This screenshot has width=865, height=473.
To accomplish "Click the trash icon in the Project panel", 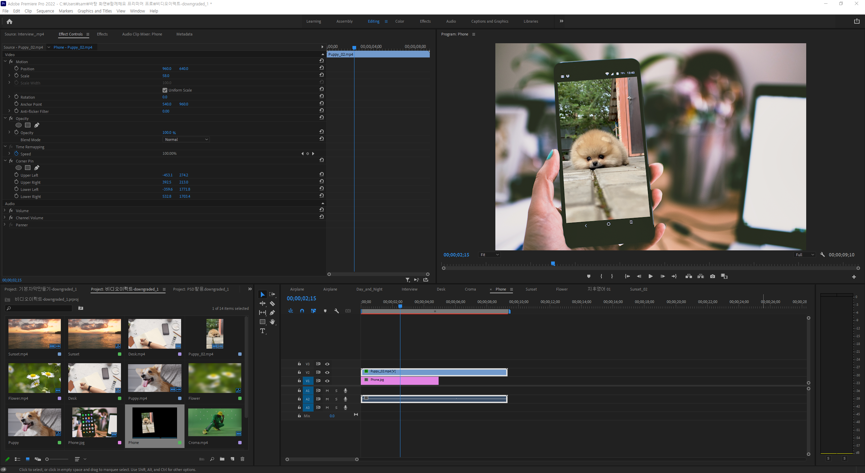I will coord(242,459).
